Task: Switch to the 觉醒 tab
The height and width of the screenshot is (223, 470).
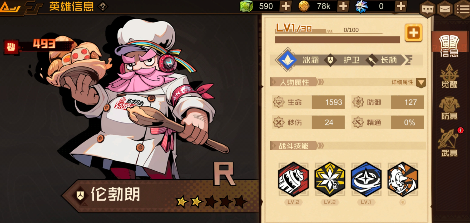Action: pos(449,76)
